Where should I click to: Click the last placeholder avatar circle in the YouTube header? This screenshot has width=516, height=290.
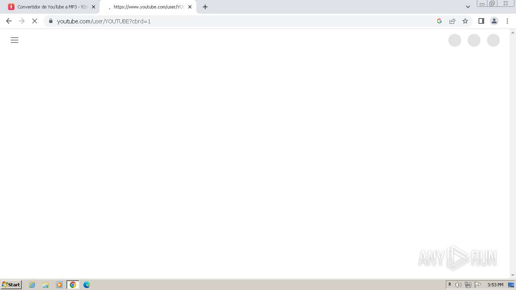pos(493,40)
